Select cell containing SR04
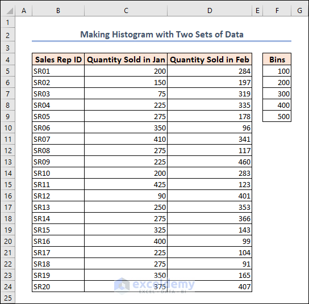This screenshot has height=304, width=309. tap(58, 105)
